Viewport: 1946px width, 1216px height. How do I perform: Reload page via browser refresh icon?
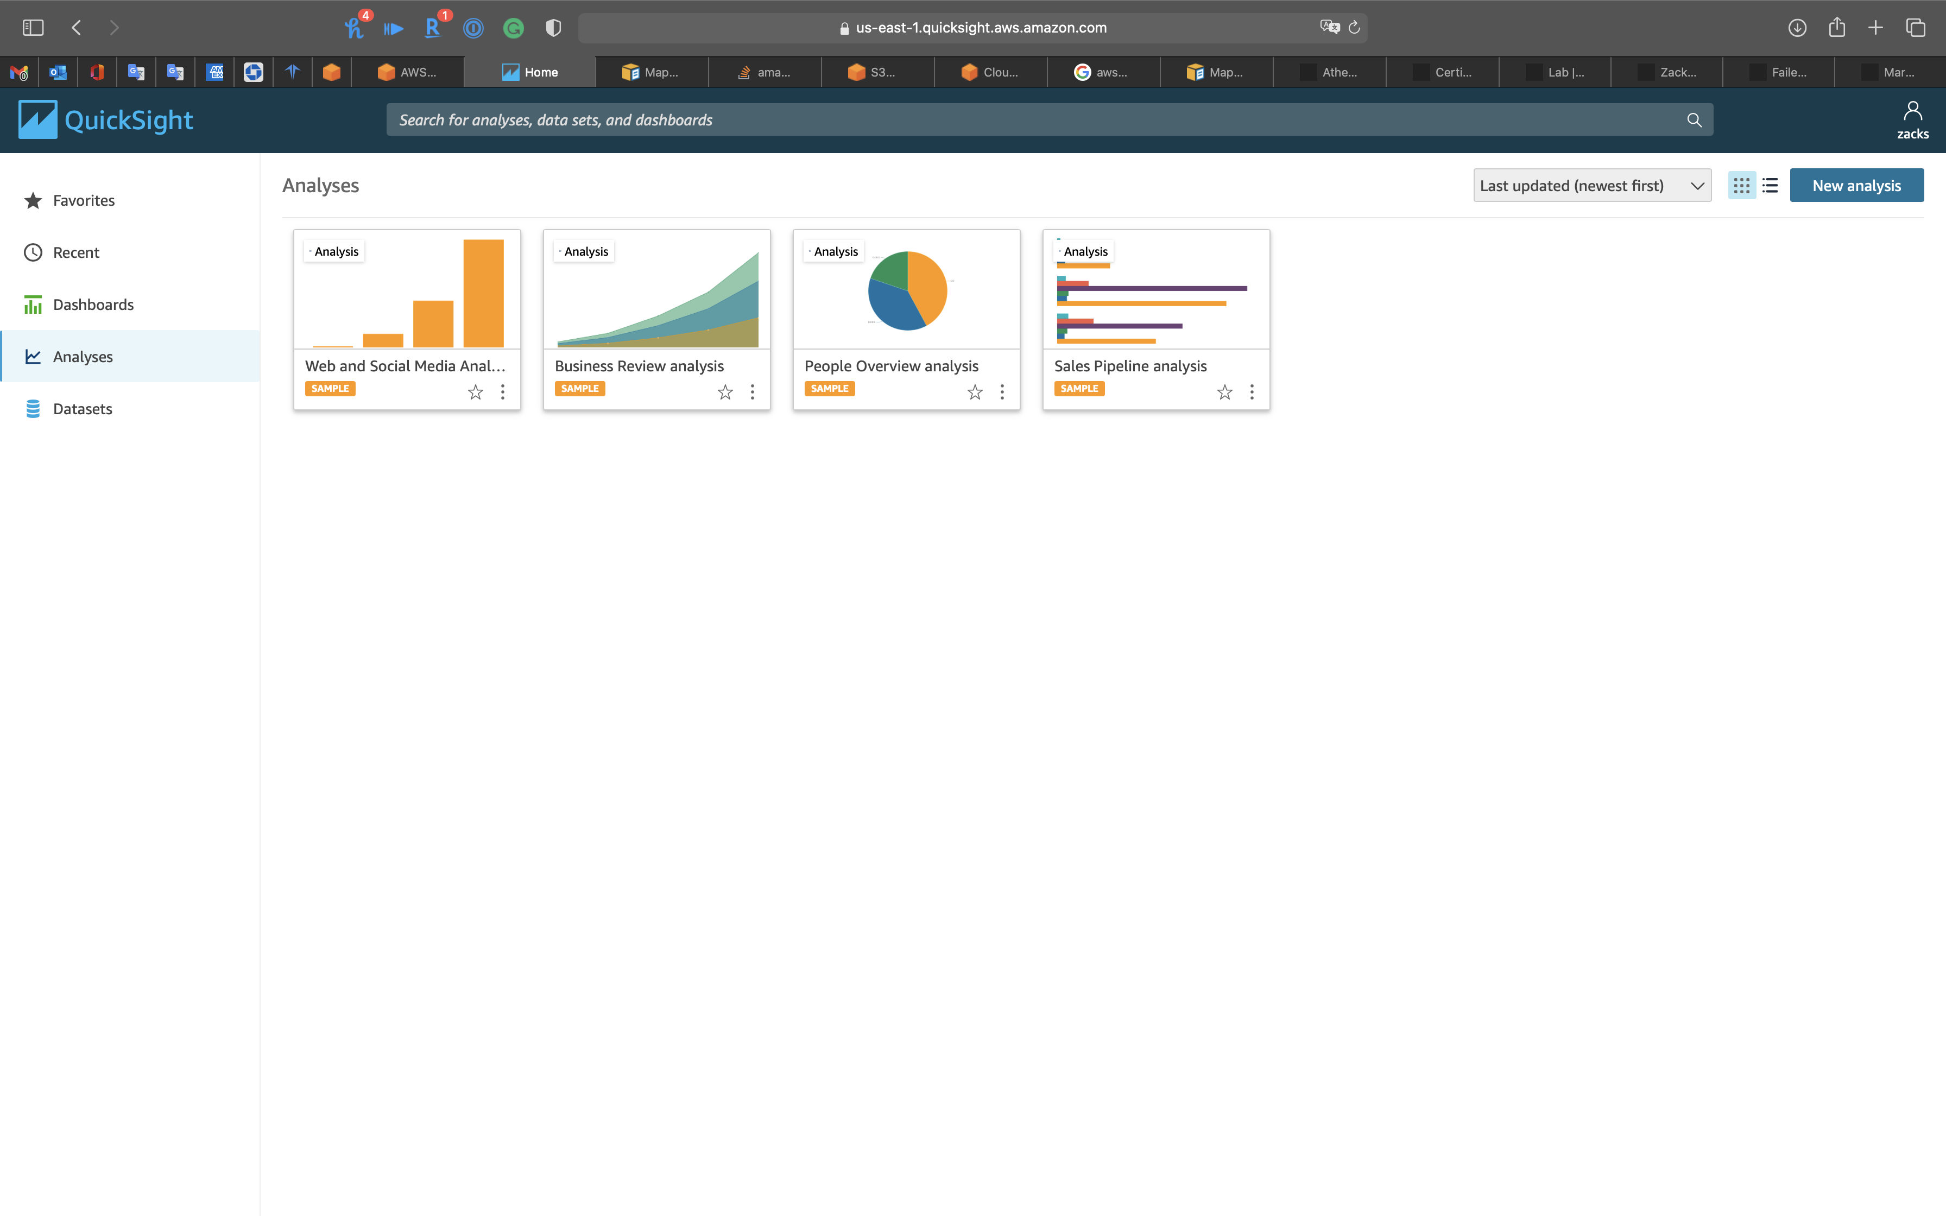1354,27
